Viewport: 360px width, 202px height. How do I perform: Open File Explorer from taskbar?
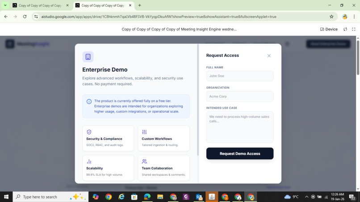pyautogui.click(x=160, y=197)
